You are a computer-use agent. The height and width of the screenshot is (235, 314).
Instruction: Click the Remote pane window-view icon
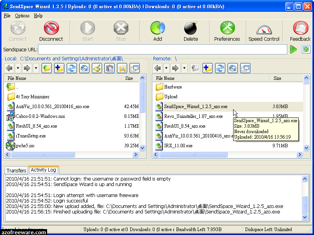pos(246,68)
